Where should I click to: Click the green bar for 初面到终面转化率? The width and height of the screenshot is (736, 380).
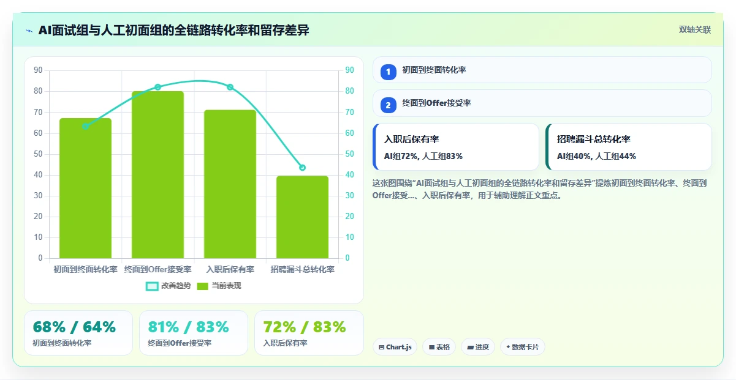pyautogui.click(x=85, y=188)
